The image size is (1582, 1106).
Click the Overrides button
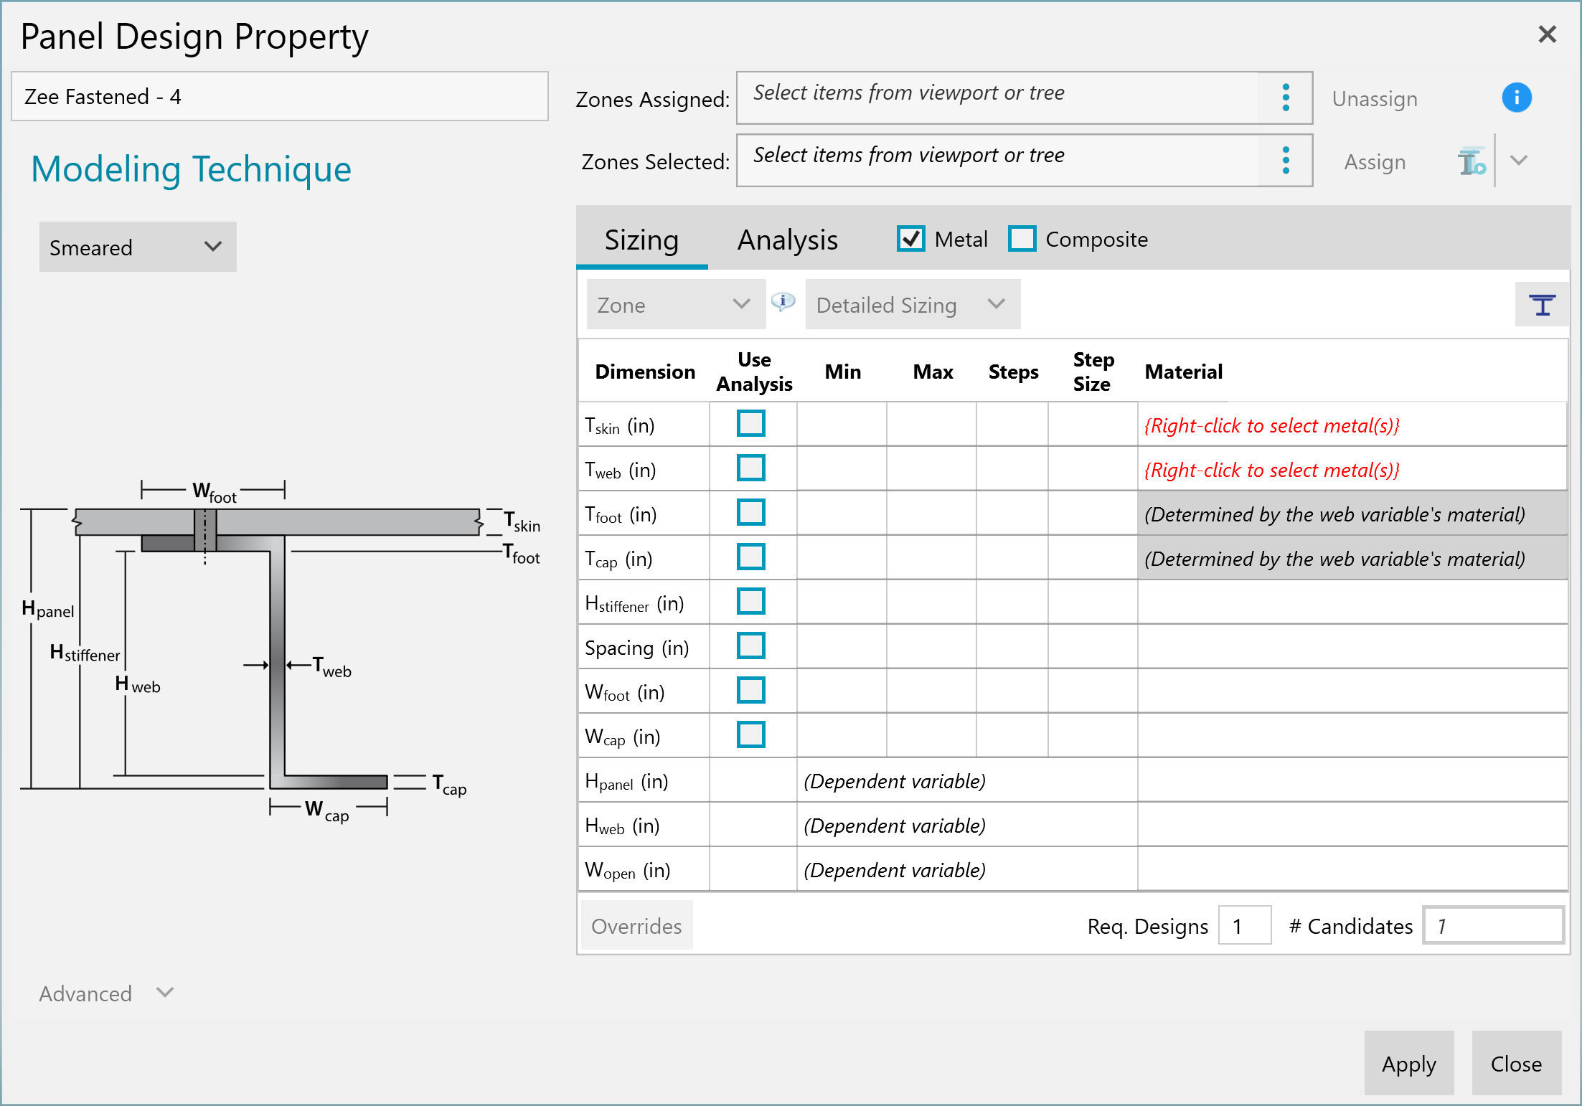(636, 926)
